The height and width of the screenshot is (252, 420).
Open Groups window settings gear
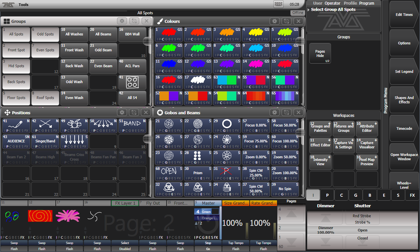pyautogui.click(x=122, y=21)
